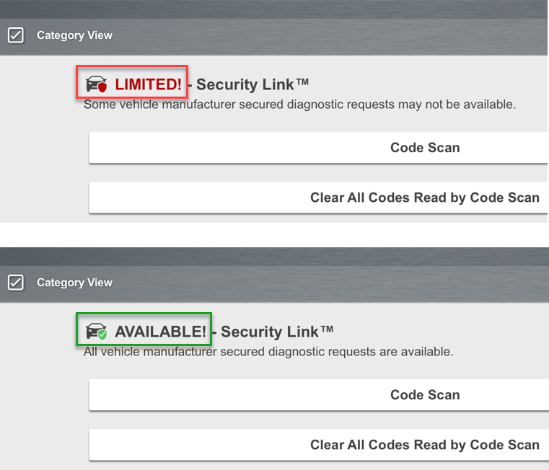549x470 pixels.
Task: Toggle Category View checkbox above AVAILABLE status
Action: coord(16,283)
